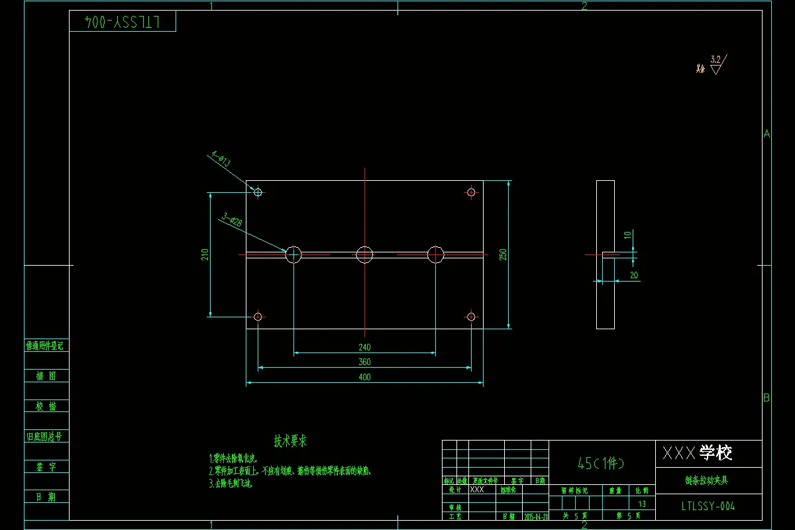795x530 pixels.
Task: Select the 签字 left margin cell
Action: tap(46, 466)
